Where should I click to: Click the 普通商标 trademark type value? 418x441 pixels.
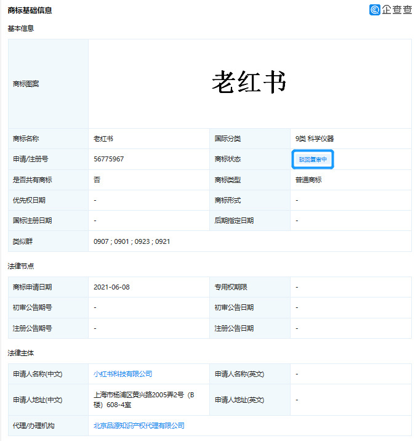(x=308, y=180)
